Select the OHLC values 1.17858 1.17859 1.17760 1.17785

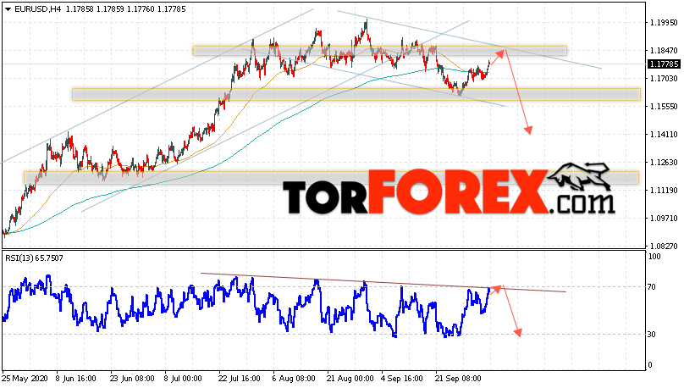pos(126,8)
